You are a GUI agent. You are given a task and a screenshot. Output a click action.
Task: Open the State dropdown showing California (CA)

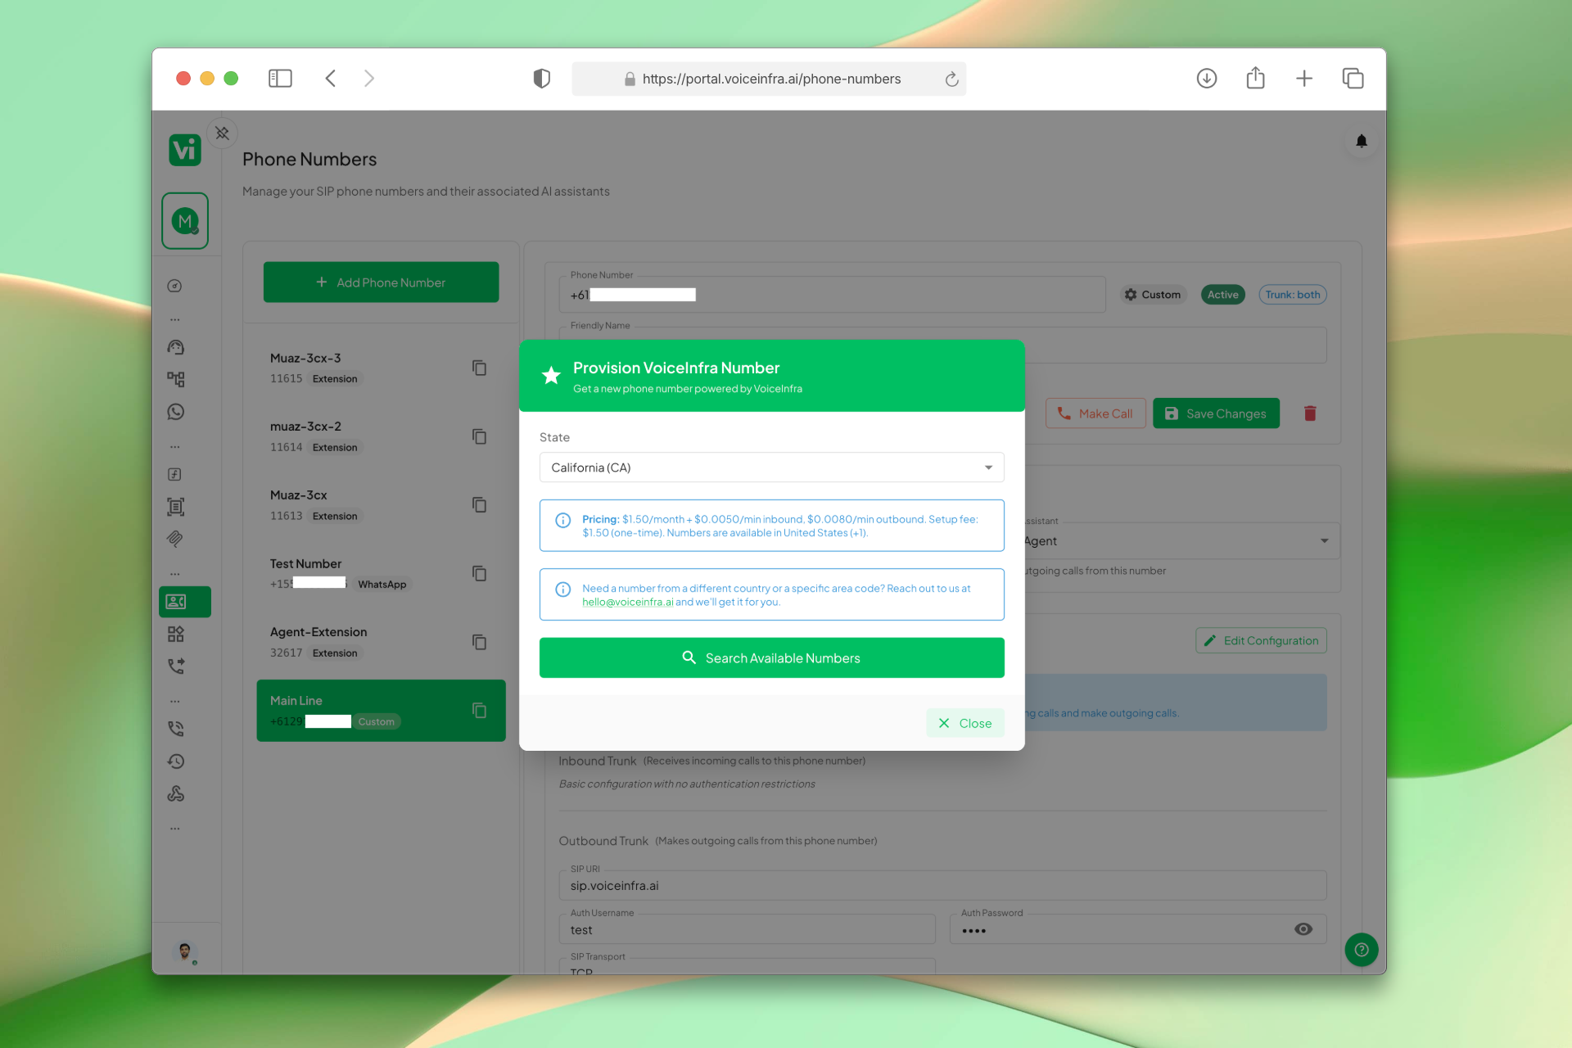pos(771,468)
